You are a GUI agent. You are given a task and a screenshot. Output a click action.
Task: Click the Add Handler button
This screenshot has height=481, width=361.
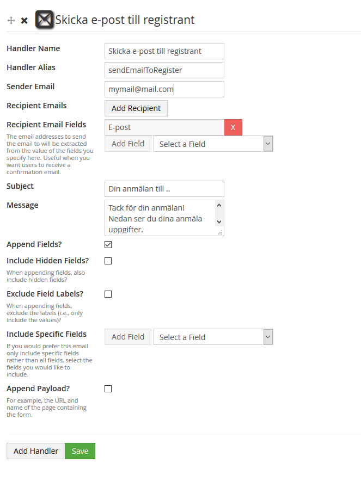coord(36,451)
